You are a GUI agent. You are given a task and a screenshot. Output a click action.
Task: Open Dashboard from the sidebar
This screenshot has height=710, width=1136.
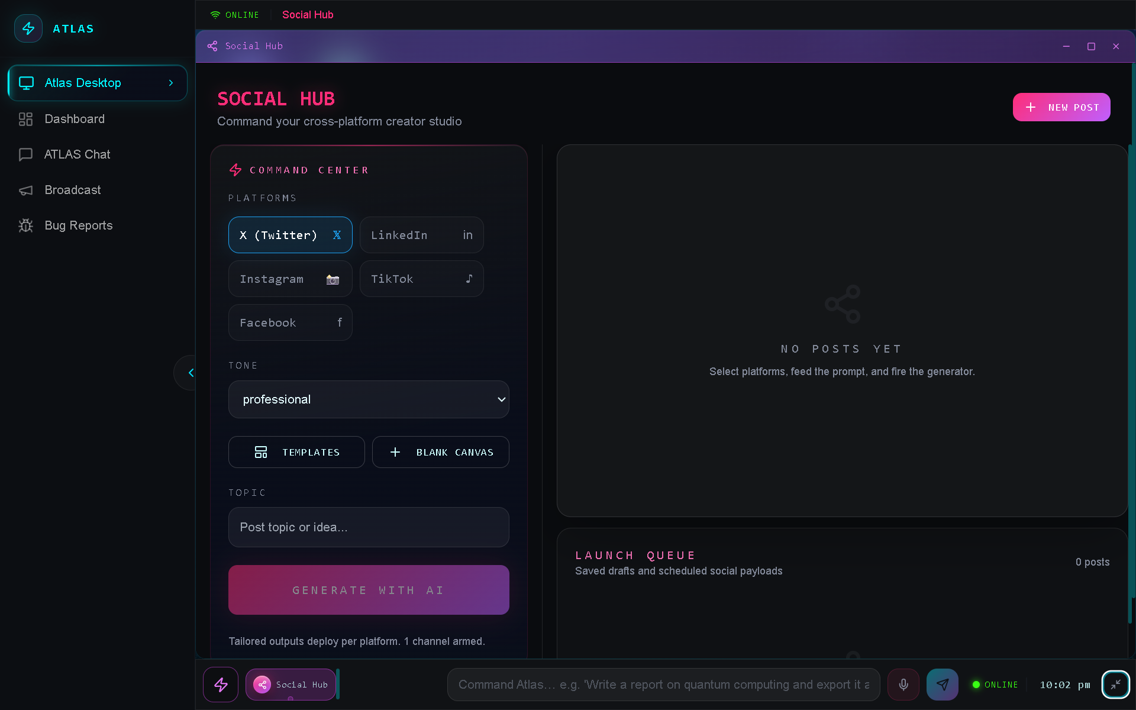(x=98, y=119)
